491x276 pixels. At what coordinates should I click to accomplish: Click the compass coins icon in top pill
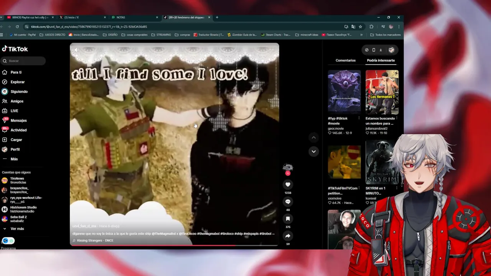(x=367, y=50)
